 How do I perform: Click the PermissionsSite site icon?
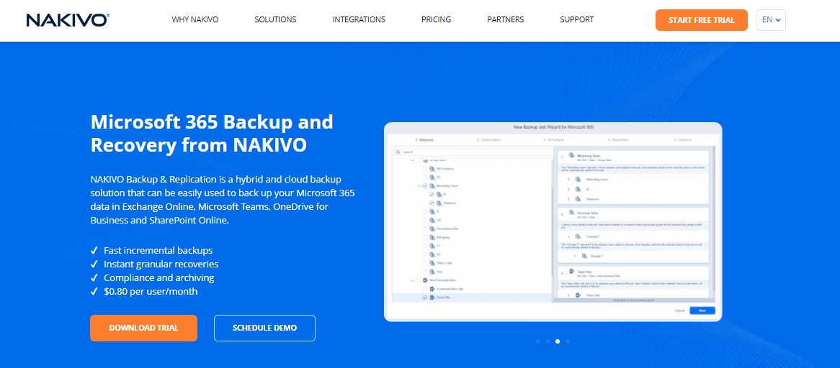pyautogui.click(x=432, y=229)
